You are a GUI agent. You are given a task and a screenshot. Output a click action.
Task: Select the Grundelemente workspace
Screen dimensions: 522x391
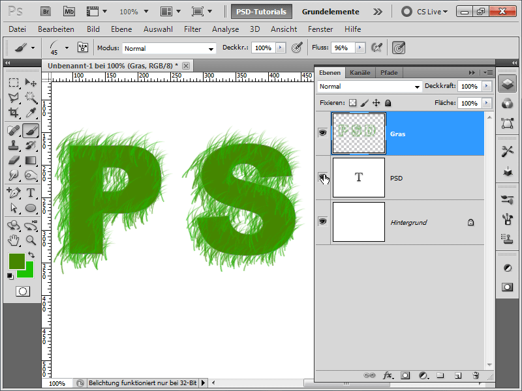(330, 12)
